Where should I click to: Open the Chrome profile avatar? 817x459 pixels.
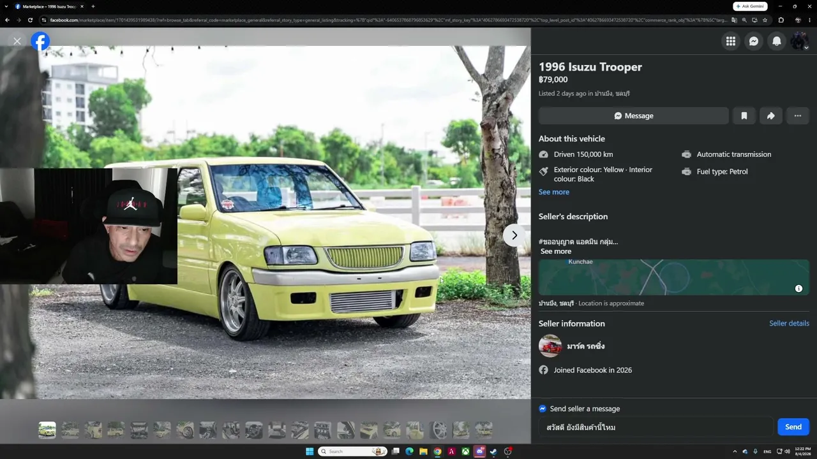pos(798,20)
